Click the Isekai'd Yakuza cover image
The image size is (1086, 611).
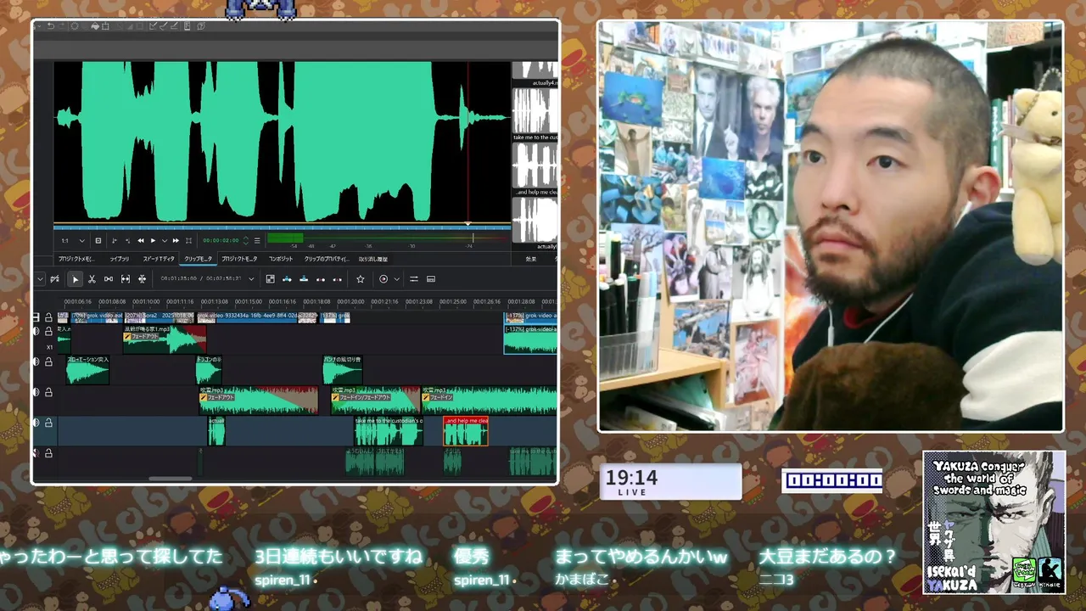(994, 523)
